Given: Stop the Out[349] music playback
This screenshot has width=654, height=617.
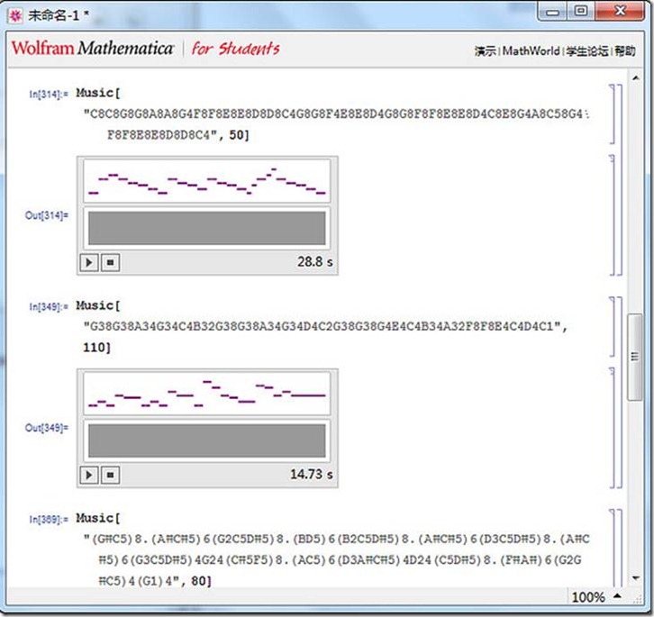Looking at the screenshot, I should pyautogui.click(x=110, y=475).
